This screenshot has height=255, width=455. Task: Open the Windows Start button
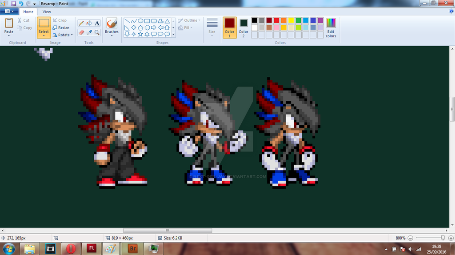point(9,249)
